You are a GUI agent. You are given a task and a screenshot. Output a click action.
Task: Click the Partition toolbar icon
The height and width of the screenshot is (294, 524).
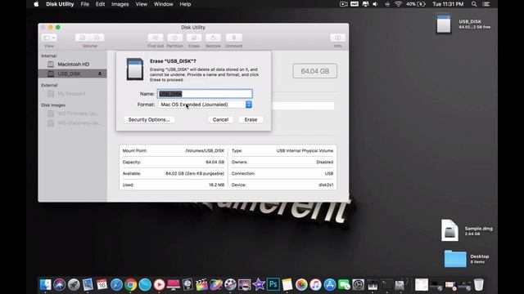coord(174,38)
